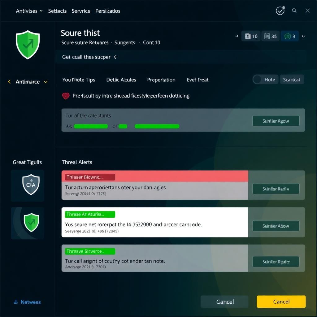Click the Scure suture Retuares breadcrumb
This screenshot has width=317, height=317.
pos(85,43)
